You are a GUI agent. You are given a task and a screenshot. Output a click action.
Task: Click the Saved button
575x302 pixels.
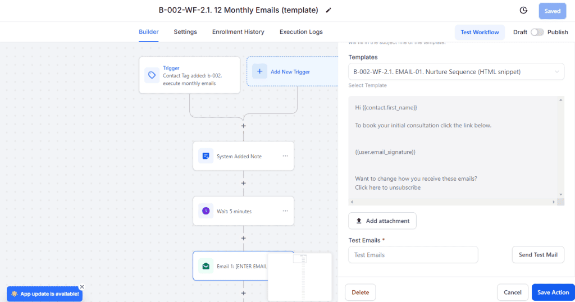click(x=553, y=11)
